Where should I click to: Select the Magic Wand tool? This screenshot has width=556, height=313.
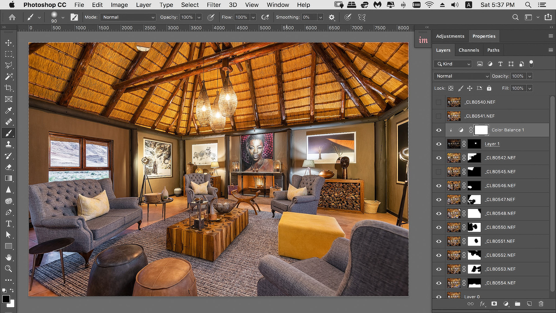pyautogui.click(x=8, y=77)
